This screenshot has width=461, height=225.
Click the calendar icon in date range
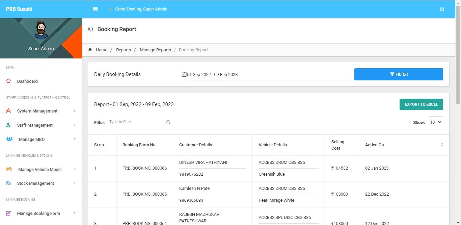click(x=184, y=74)
